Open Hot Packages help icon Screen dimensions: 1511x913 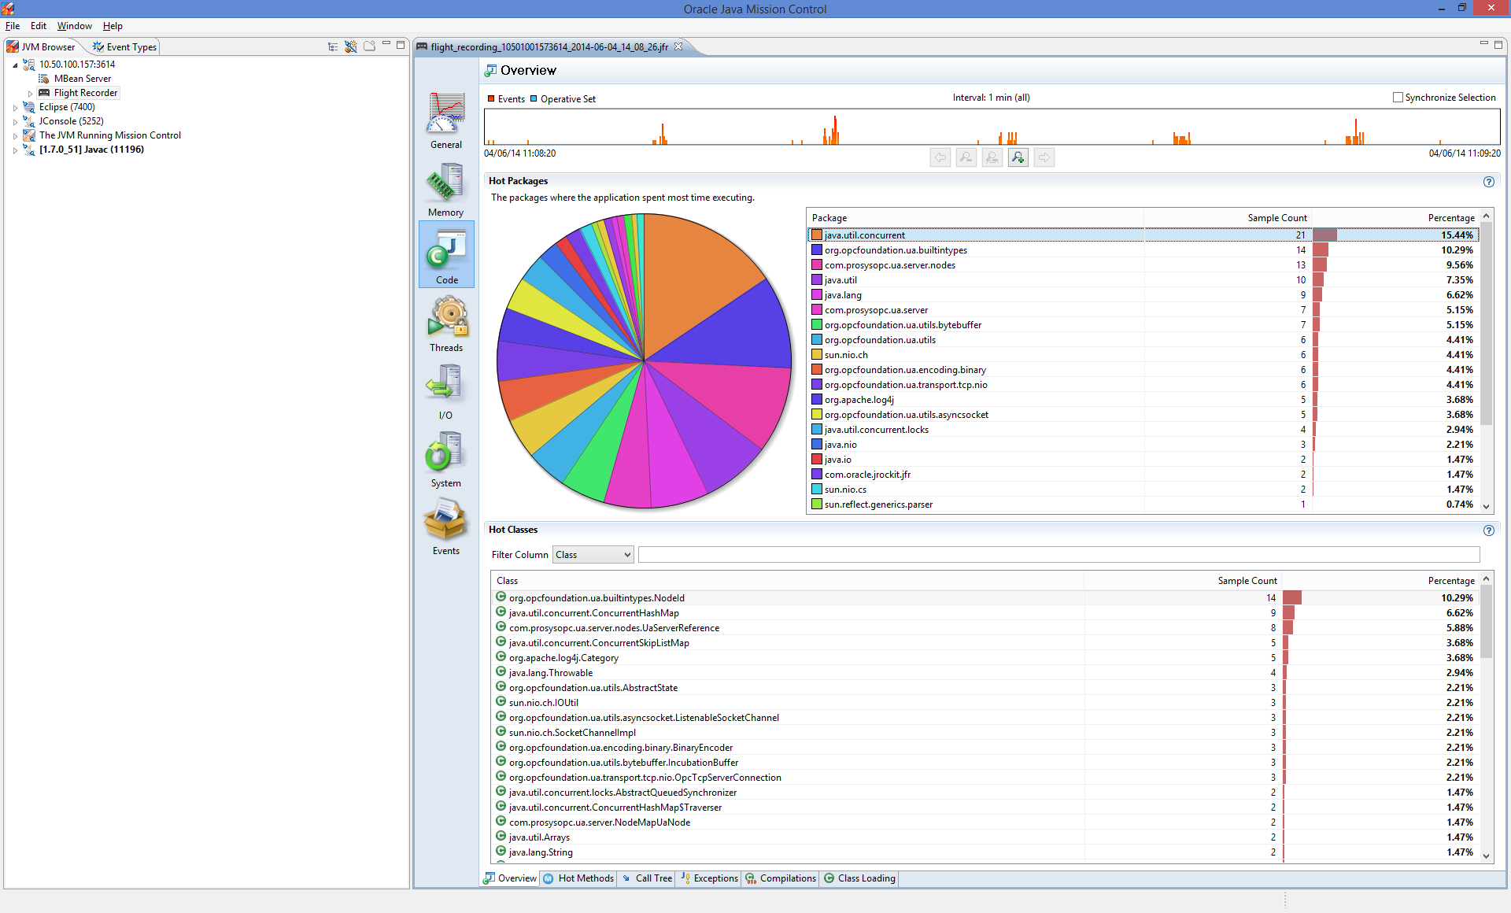coord(1489,182)
